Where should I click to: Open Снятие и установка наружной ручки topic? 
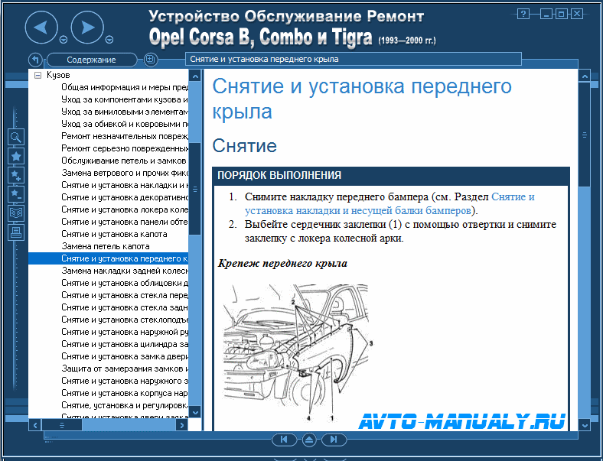click(125, 332)
